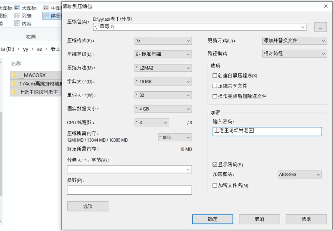The image size is (334, 231).
Task: Click the yy breadcrumb in Explorer path
Action: 25,49
